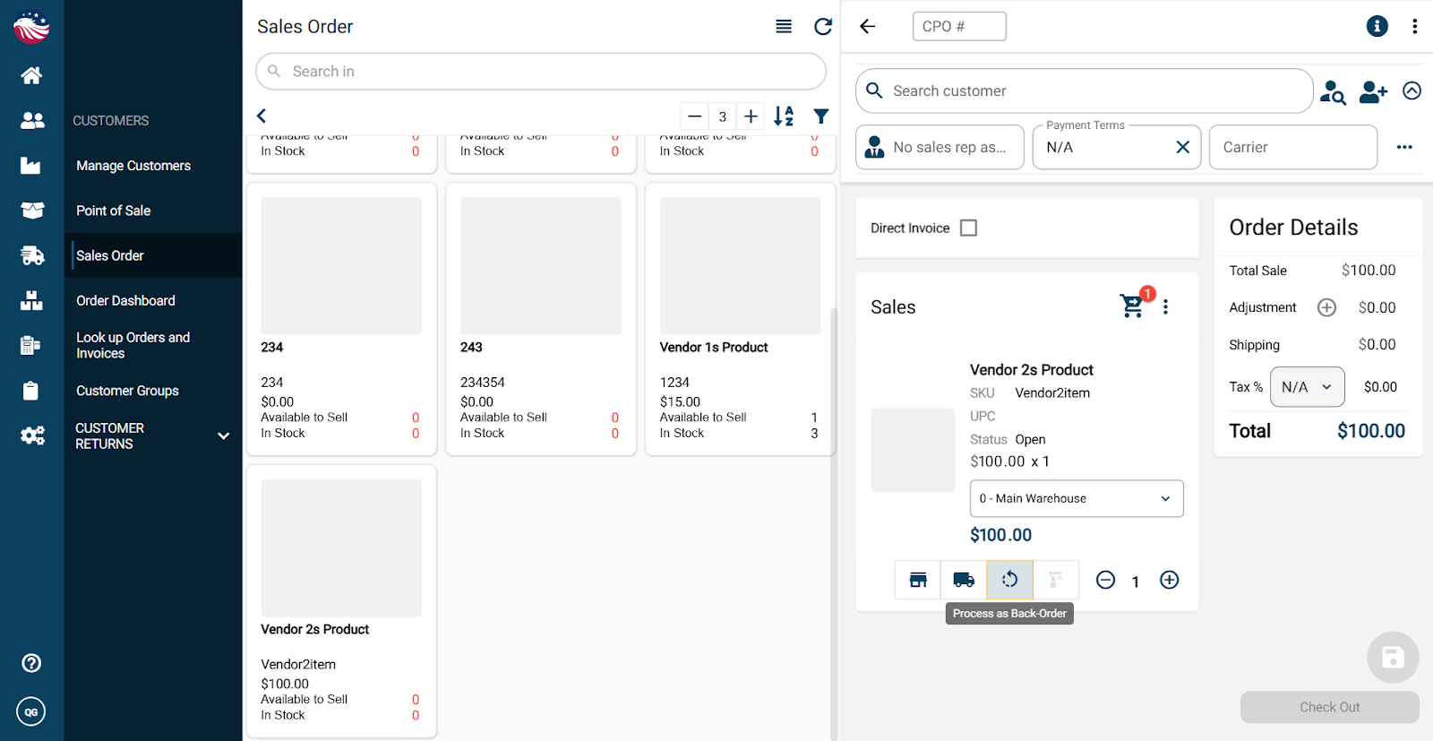Tick the Direct Invoice checkbox
Screen dimensions: 1433x741
[x=968, y=228]
